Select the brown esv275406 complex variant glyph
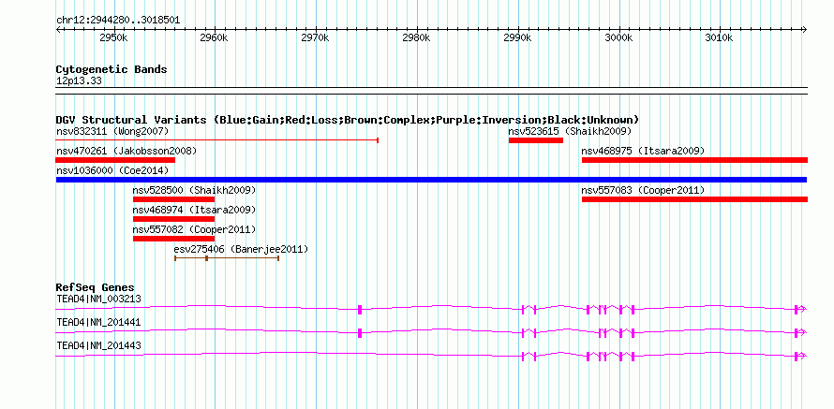834x409 pixels. [227, 258]
